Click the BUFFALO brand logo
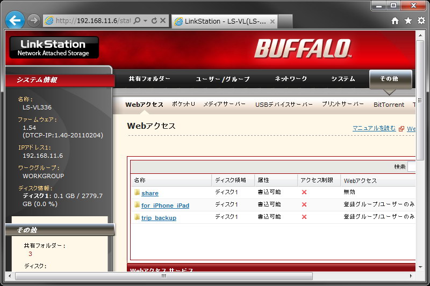The height and width of the screenshot is (286, 430). [303, 48]
